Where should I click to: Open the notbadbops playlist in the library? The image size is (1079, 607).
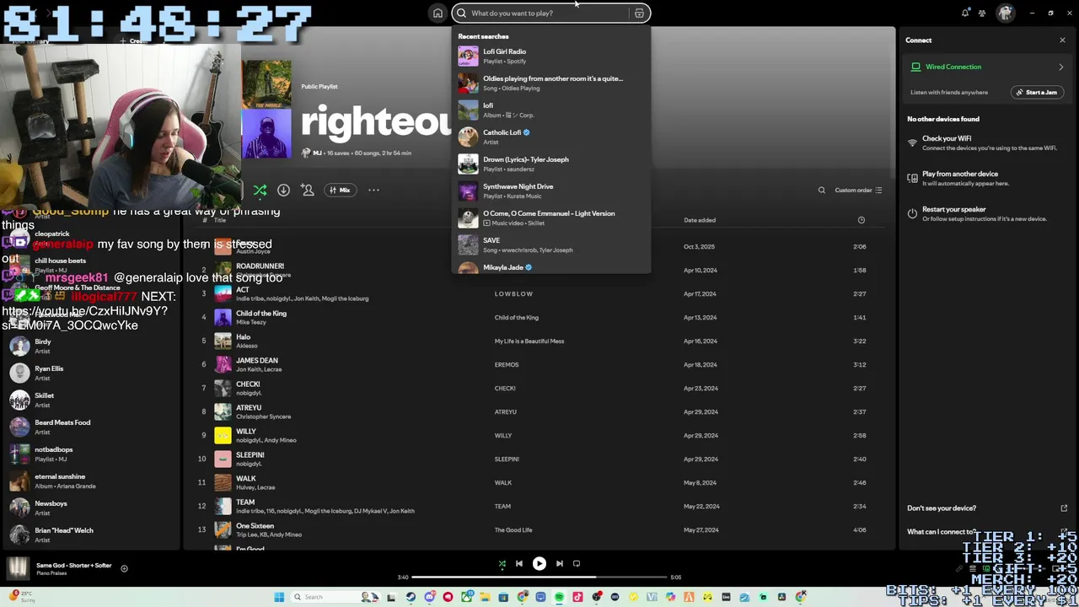93,454
